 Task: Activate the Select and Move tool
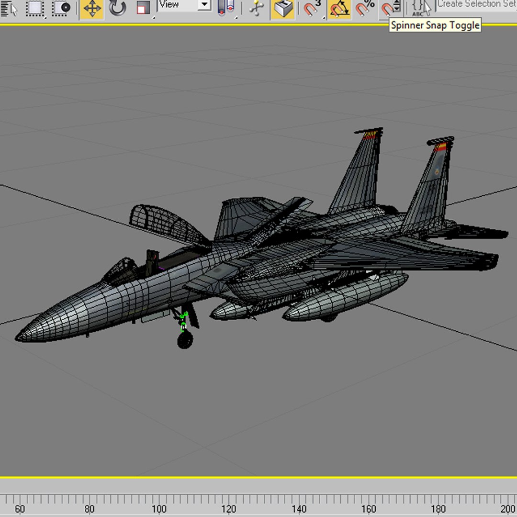click(x=92, y=9)
